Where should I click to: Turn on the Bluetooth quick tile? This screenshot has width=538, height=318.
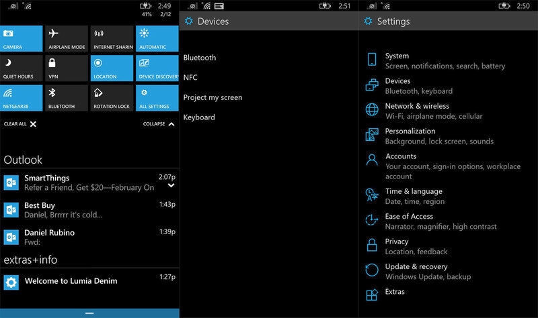tap(67, 98)
